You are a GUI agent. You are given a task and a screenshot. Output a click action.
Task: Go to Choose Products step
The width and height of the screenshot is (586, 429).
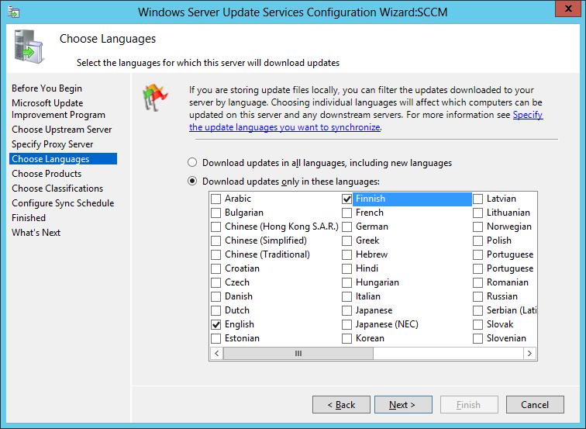(47, 174)
